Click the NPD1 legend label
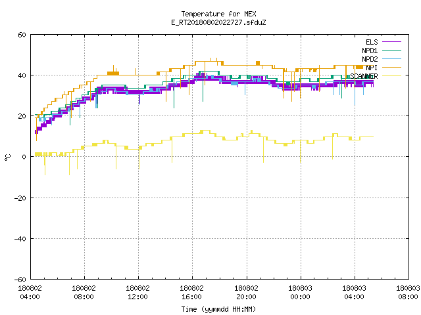The width and height of the screenshot is (421, 315). coord(370,51)
